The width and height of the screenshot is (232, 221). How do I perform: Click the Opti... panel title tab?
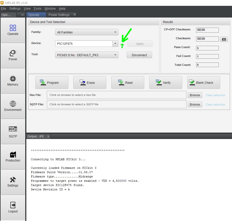pyautogui.click(x=8, y=15)
